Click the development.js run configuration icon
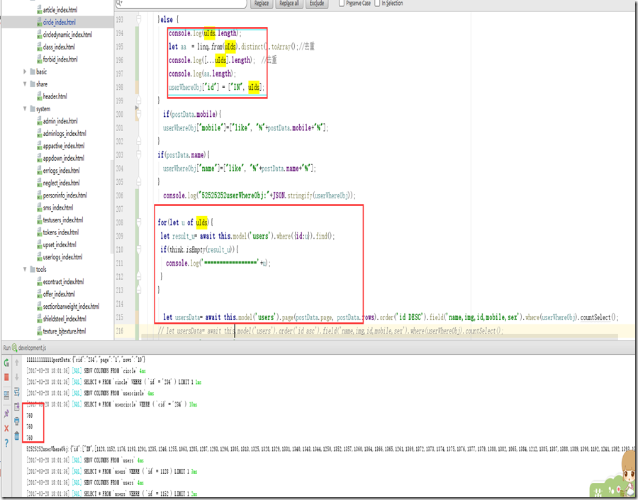This screenshot has width=638, height=500. 15,348
